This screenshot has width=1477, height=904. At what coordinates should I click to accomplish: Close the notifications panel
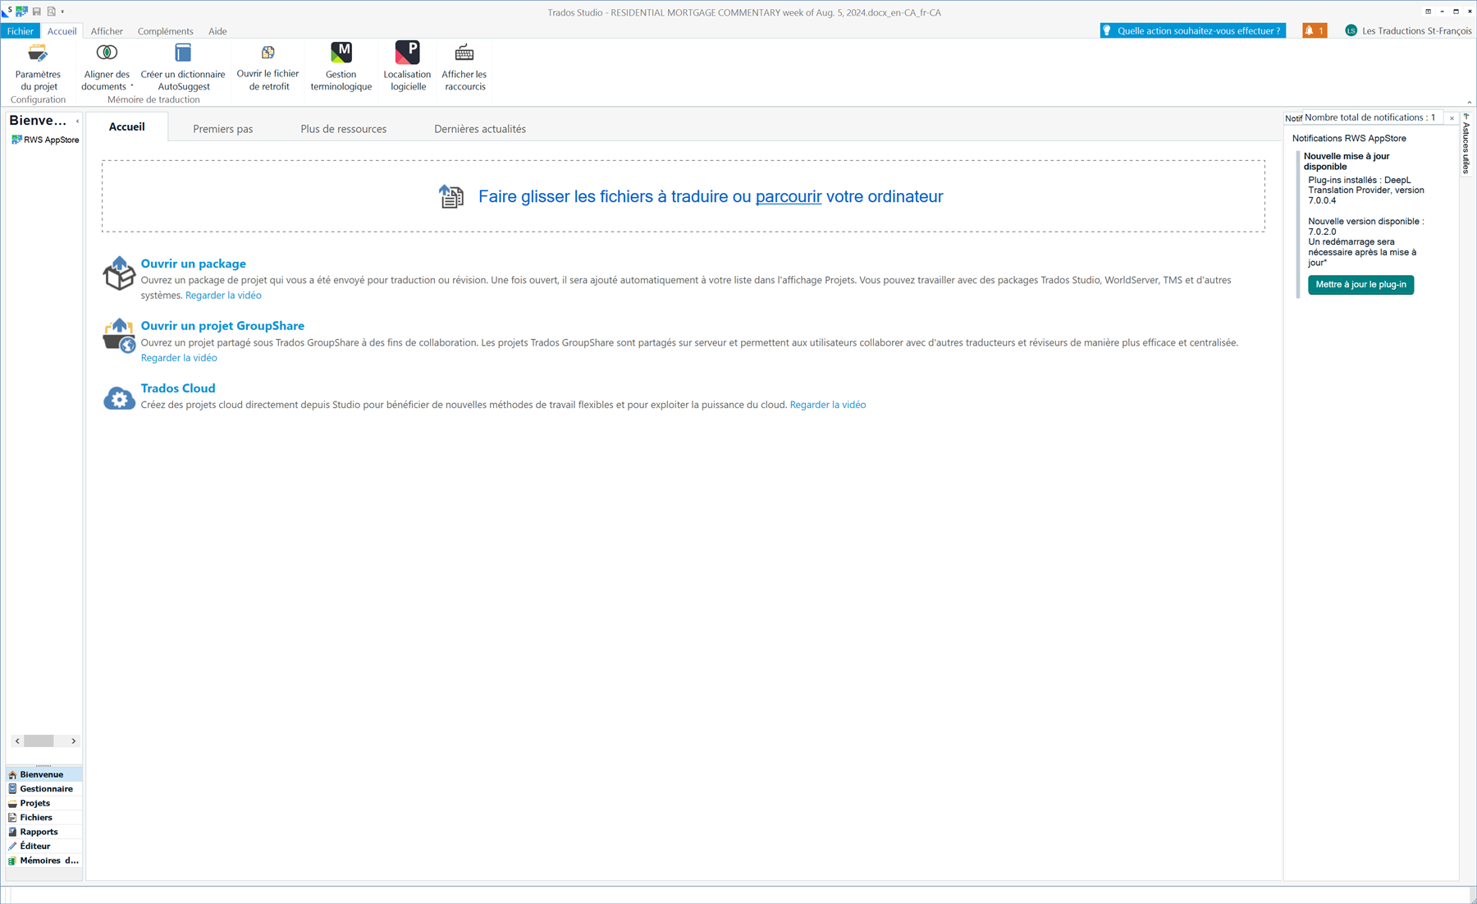1452,118
